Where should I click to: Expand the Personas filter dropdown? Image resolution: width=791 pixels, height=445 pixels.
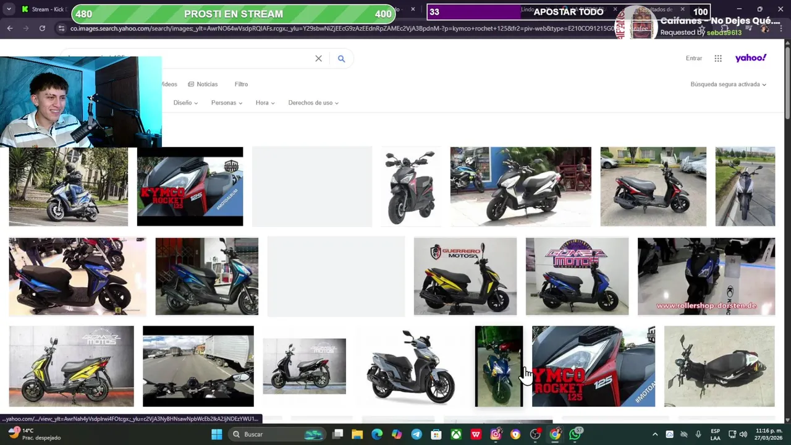pos(227,103)
